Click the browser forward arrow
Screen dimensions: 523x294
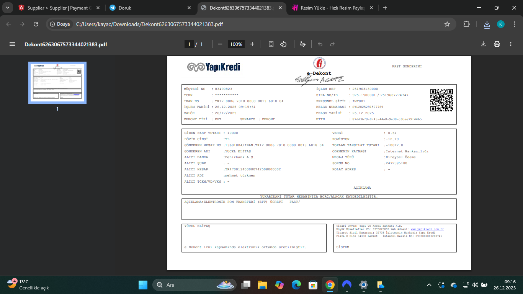(22, 24)
